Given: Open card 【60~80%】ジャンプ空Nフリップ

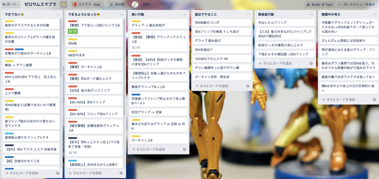Looking at the screenshot, I should tap(94, 112).
